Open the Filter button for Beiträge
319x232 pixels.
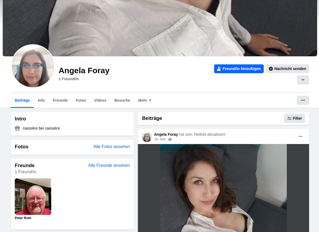[294, 118]
